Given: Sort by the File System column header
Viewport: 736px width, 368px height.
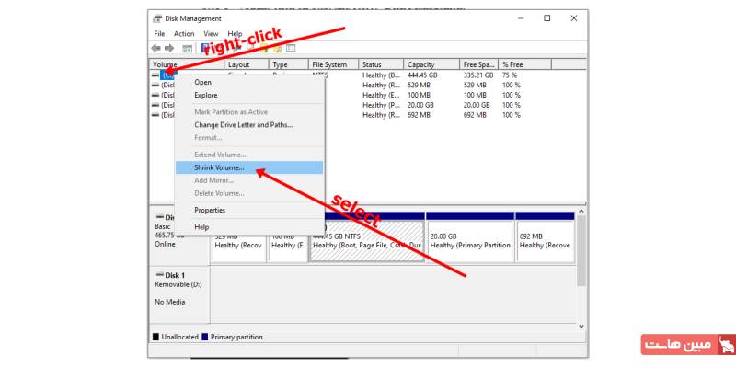Looking at the screenshot, I should [329, 64].
